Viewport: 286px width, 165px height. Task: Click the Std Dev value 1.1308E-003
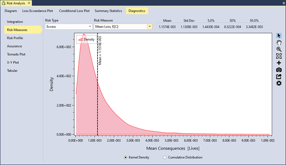point(189,27)
